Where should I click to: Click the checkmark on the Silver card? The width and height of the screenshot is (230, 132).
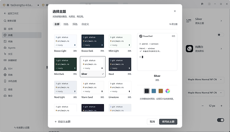pos(103,74)
